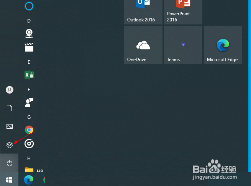This screenshot has width=251, height=186.
Task: Launch Google Chrome from the app list
Action: click(29, 130)
